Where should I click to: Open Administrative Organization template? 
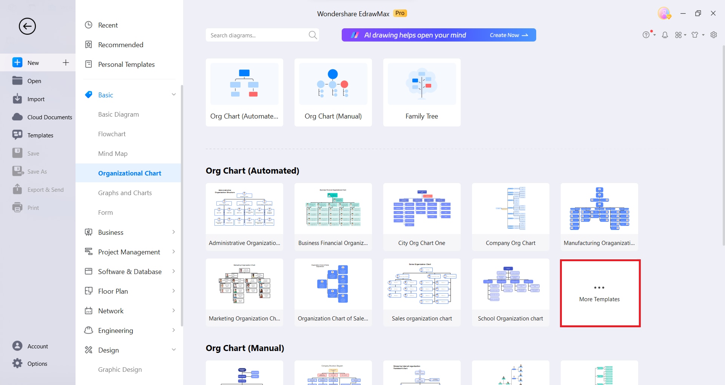click(244, 217)
